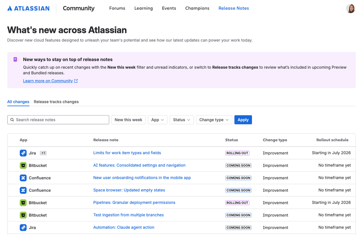Click Bitbucket icon in AI features row
Image resolution: width=358 pixels, height=235 pixels.
(23, 166)
